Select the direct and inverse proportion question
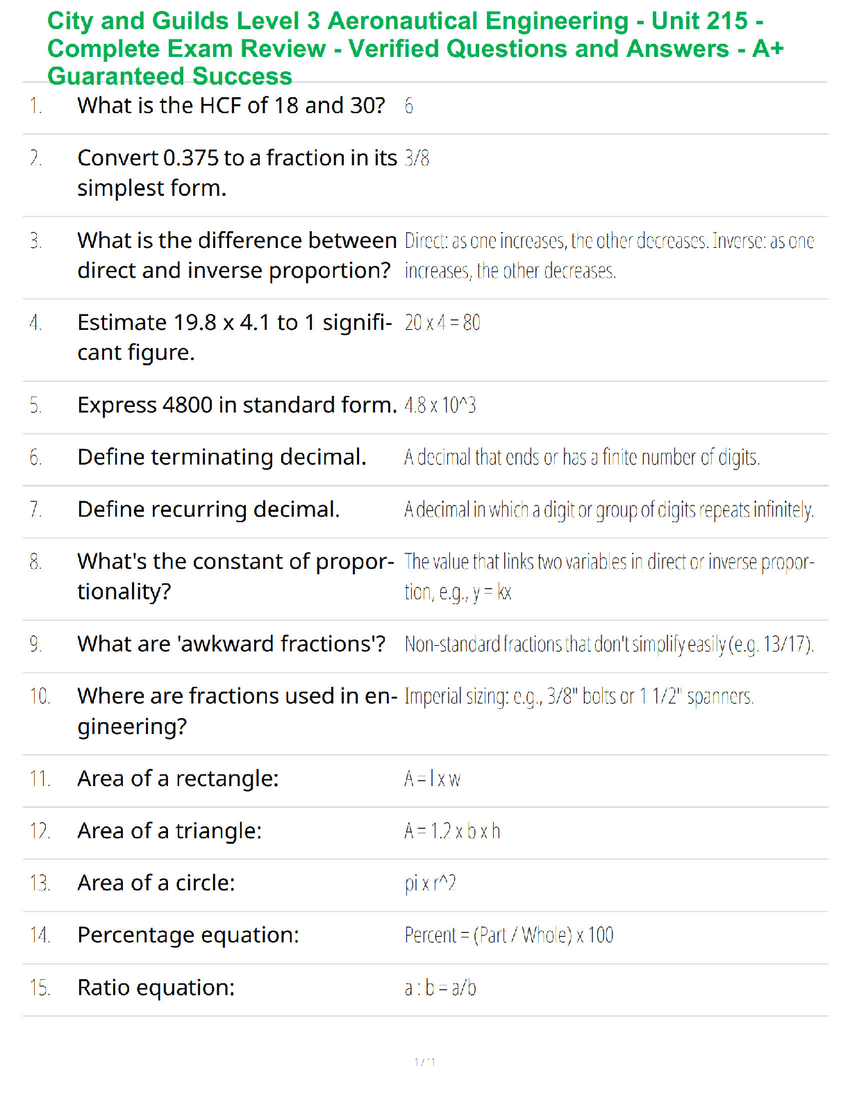The width and height of the screenshot is (850, 1100). 237,255
